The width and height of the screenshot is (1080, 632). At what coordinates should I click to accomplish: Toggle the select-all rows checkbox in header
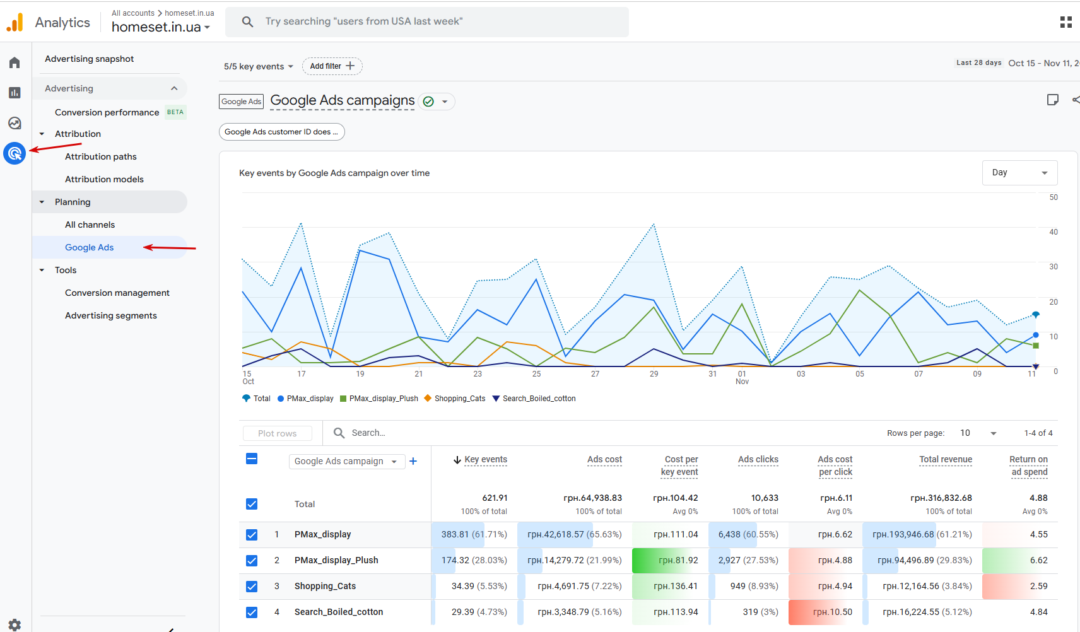pyautogui.click(x=252, y=459)
